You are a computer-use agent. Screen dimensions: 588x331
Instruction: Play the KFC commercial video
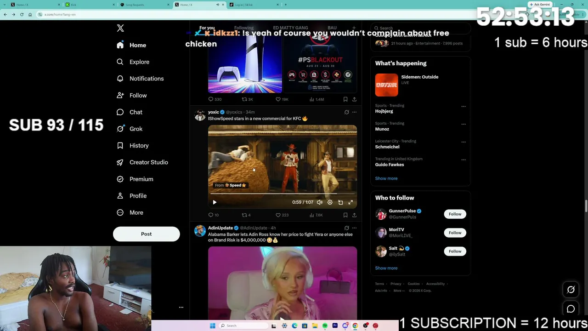(x=215, y=202)
